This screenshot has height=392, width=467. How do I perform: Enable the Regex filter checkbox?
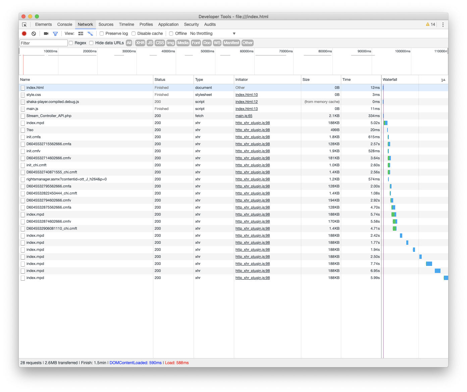pyautogui.click(x=71, y=43)
